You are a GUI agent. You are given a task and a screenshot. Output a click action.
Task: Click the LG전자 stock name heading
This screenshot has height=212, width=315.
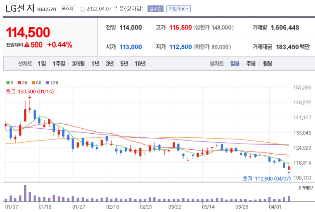[x=20, y=9]
